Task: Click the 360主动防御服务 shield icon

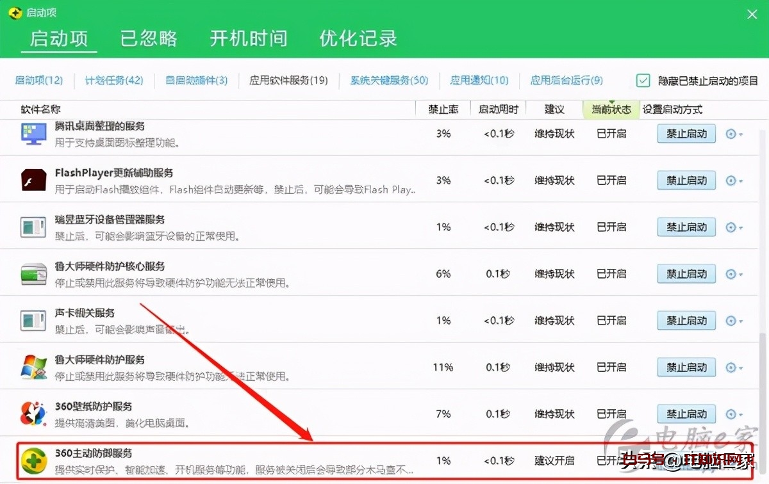Action: coord(33,460)
